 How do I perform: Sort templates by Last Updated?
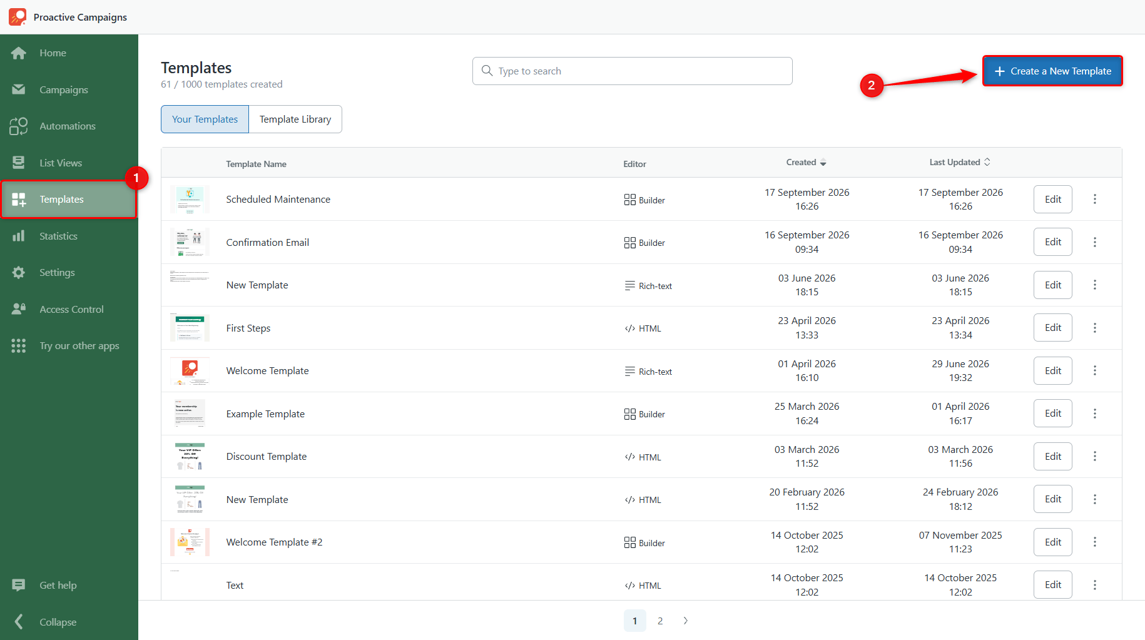(960, 162)
